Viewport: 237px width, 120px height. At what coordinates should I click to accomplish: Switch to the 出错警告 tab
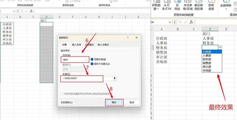click(89, 45)
